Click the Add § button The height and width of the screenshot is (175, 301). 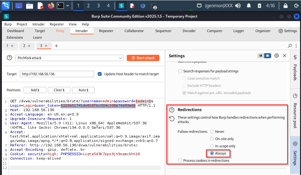tap(35, 90)
